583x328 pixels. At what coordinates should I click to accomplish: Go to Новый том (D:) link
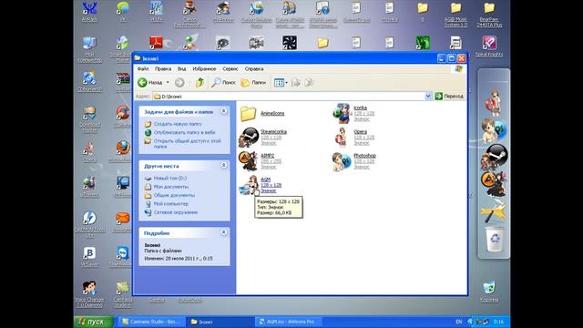click(x=170, y=179)
